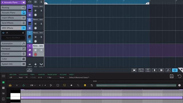This screenshot has height=103, width=183.
Task: Open track 2 Neon instrument icon
Action: tap(30, 24)
